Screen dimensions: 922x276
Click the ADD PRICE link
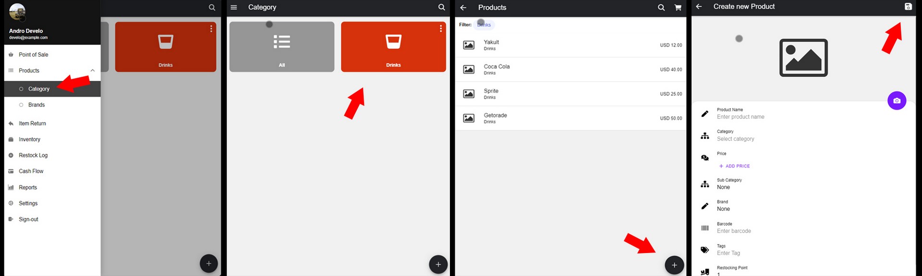click(734, 166)
